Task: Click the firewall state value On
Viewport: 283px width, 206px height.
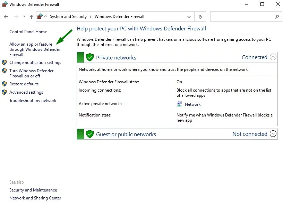Action: (x=179, y=82)
